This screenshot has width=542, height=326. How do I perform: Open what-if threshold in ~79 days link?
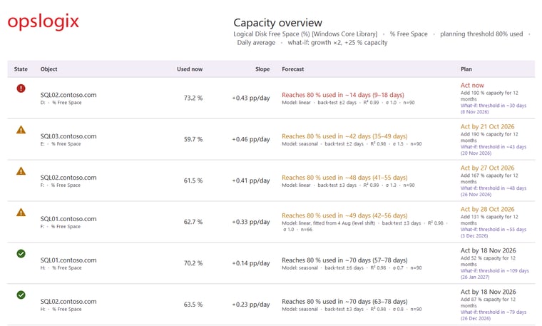[494, 315]
